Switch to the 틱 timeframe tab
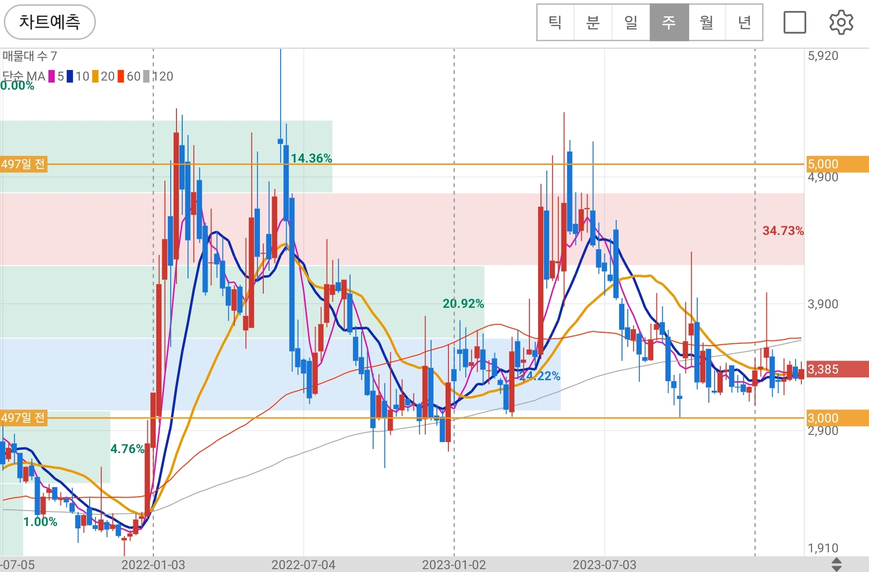Image resolution: width=869 pixels, height=572 pixels. tap(555, 23)
